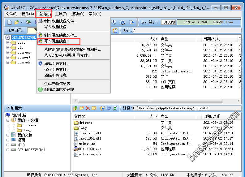Click the New file toolbar icon
The image size is (245, 177).
(x=9, y=22)
